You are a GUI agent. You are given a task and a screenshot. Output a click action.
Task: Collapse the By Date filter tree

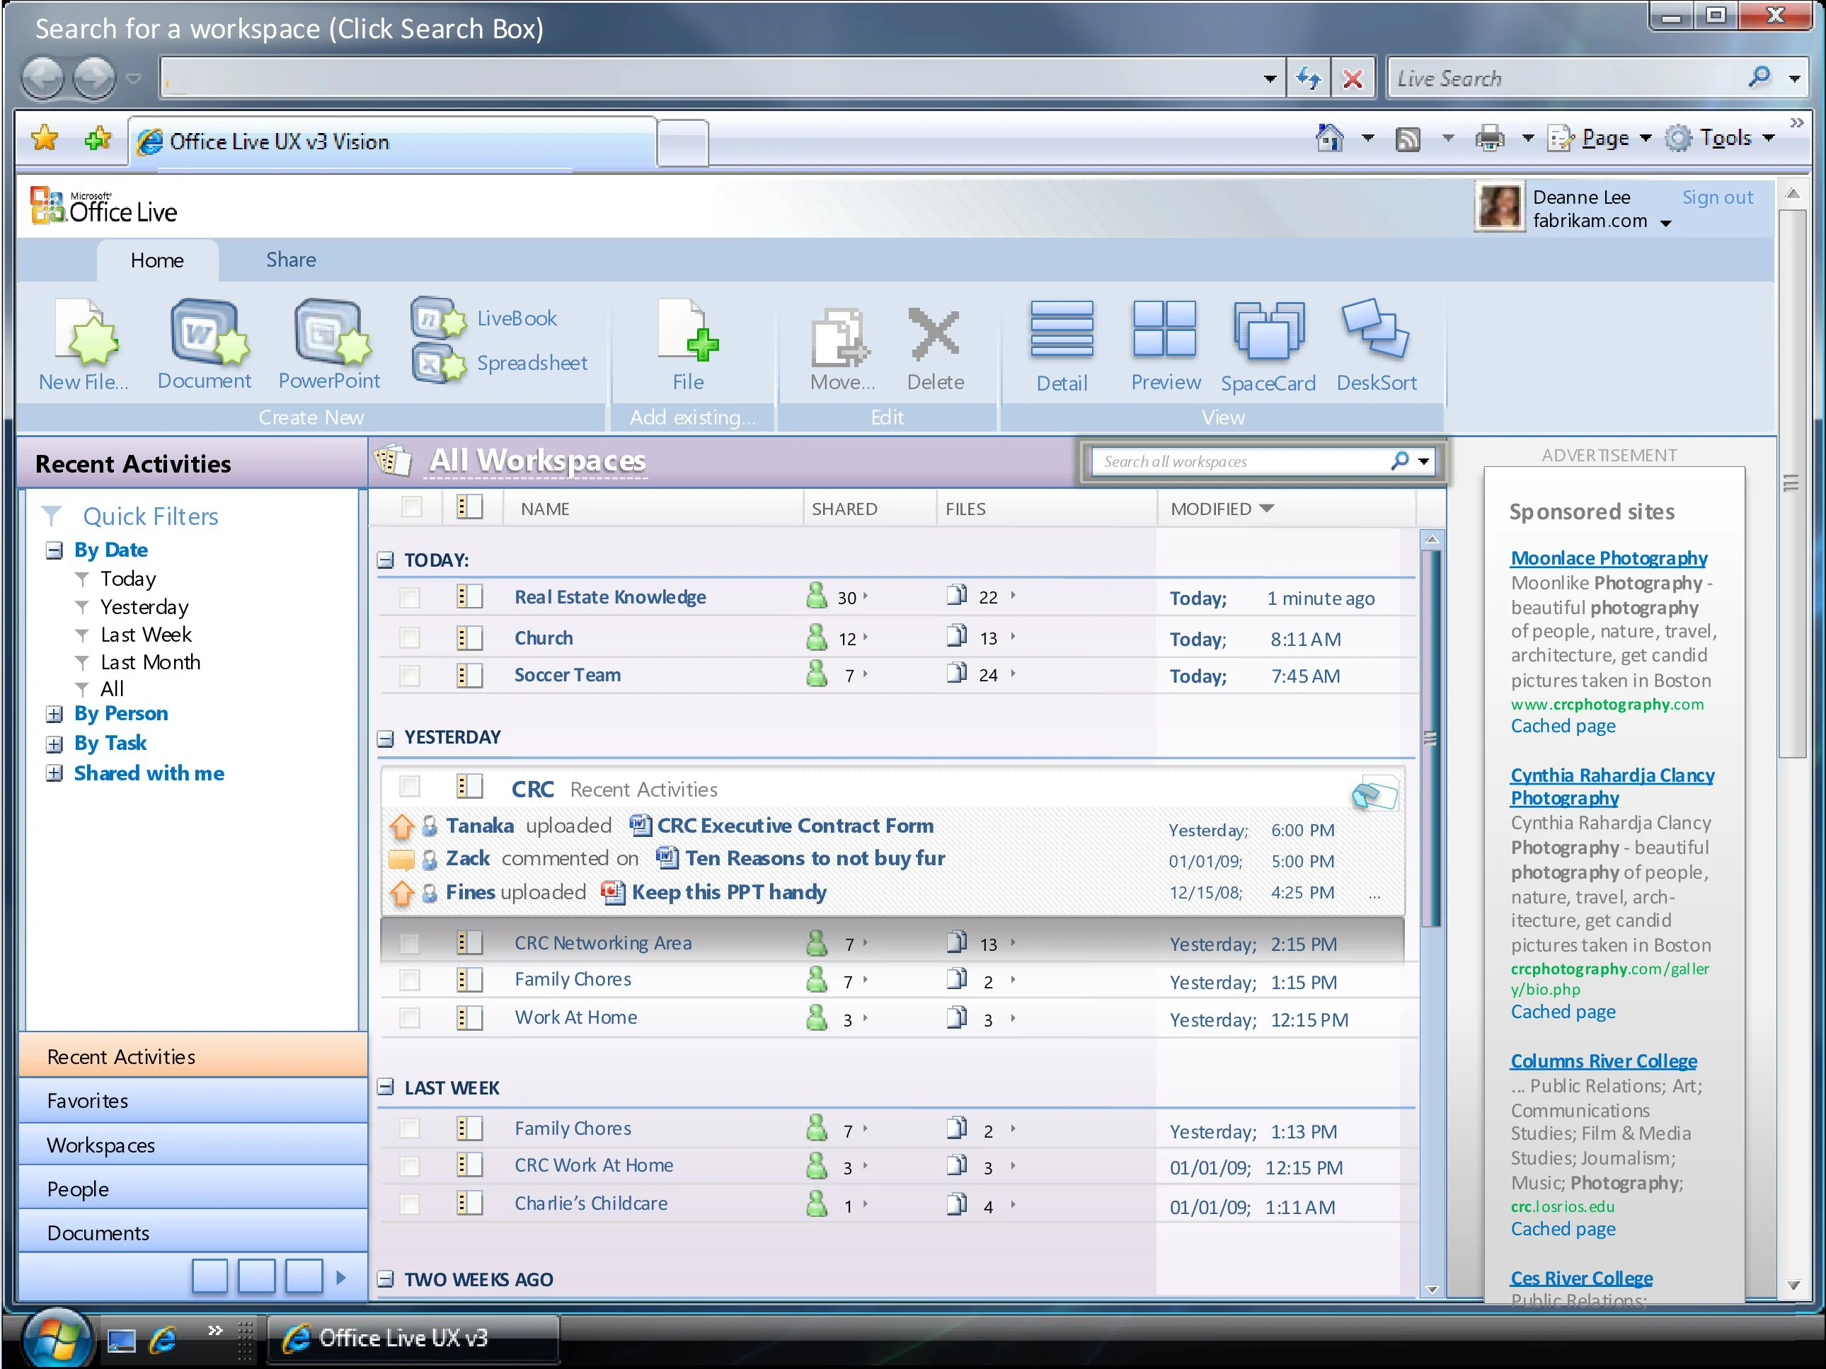pyautogui.click(x=54, y=550)
